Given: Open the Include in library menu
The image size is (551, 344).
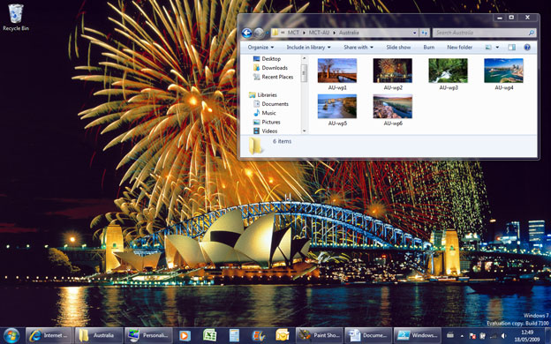Looking at the screenshot, I should [x=308, y=47].
